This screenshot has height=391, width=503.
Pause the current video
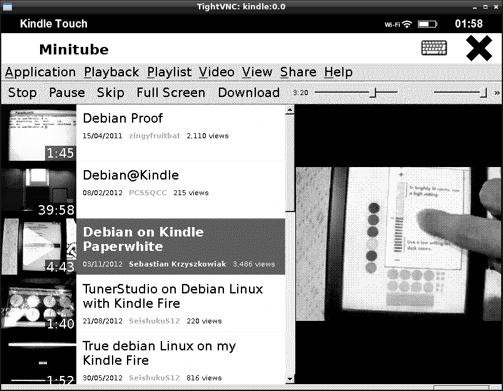[x=67, y=93]
